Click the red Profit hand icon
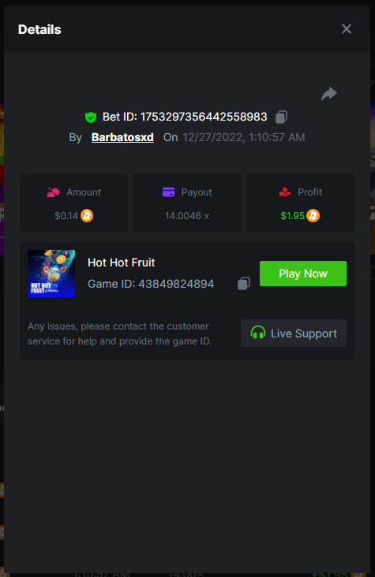The height and width of the screenshot is (577, 375). coord(285,192)
